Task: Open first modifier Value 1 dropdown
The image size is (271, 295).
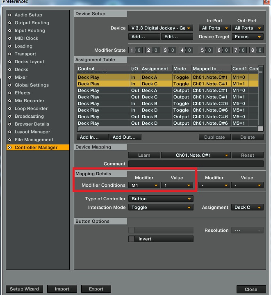Action: coord(177,185)
